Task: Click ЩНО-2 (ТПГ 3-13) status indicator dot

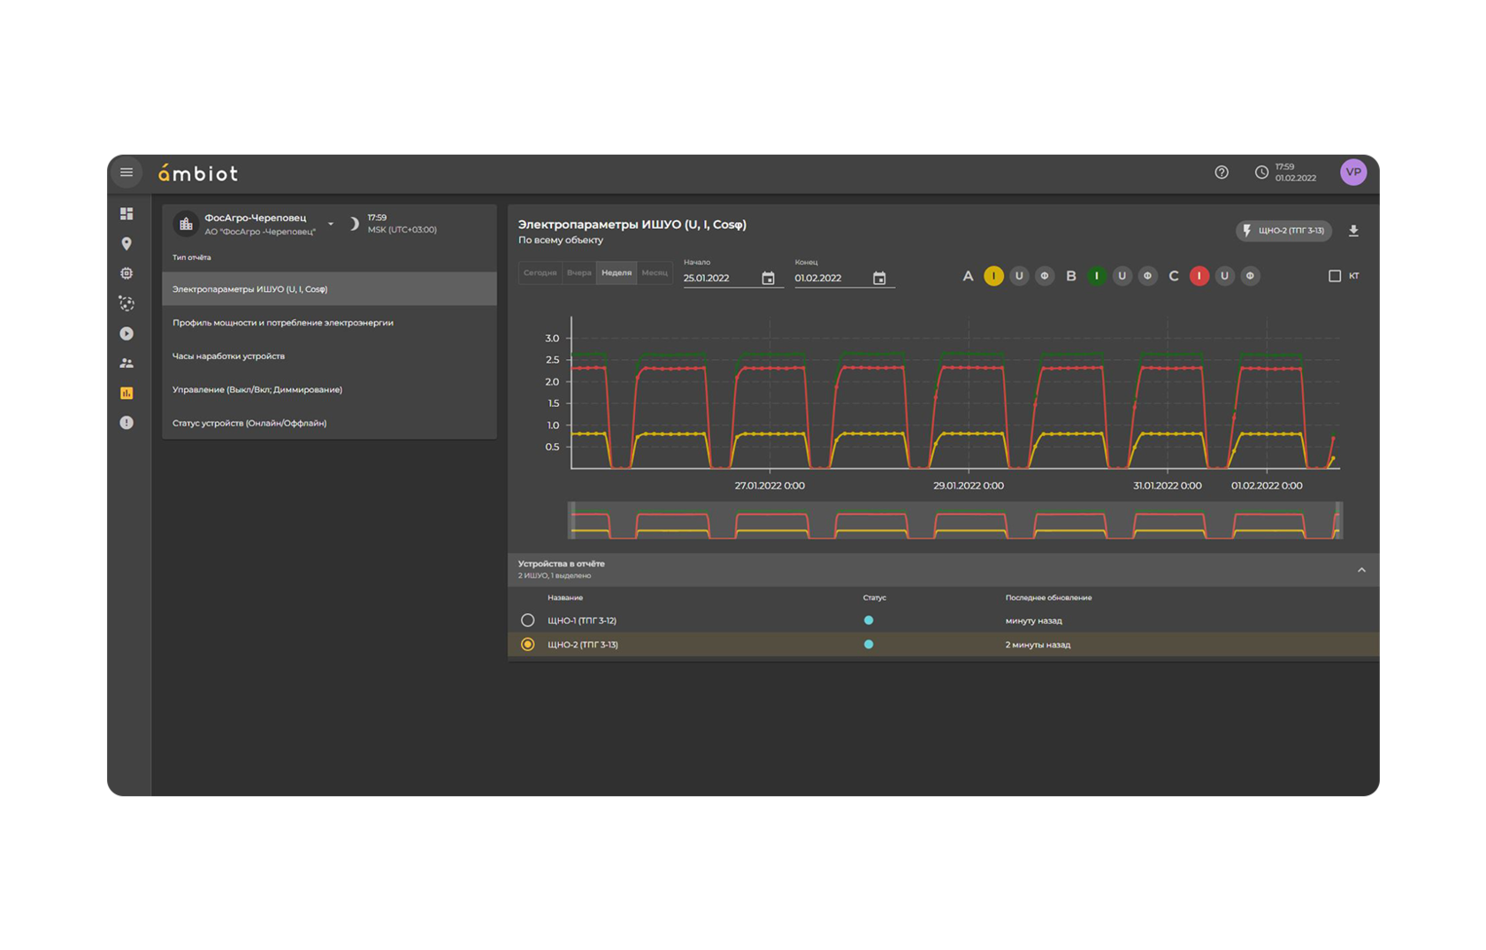Action: [x=869, y=644]
